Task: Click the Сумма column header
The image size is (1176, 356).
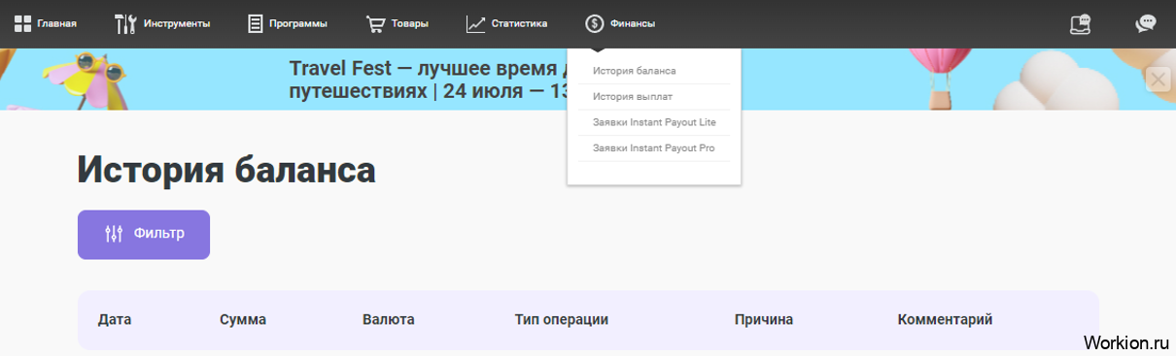Action: click(x=243, y=319)
